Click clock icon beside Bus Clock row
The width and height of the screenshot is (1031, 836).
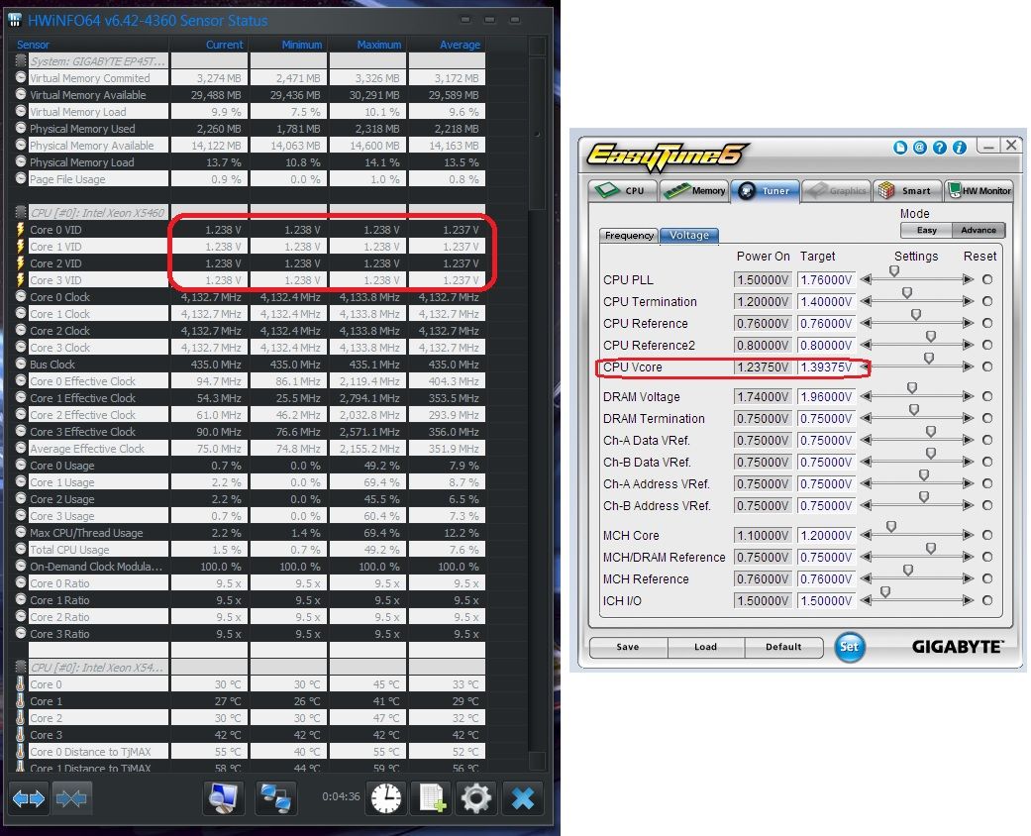coord(21,364)
